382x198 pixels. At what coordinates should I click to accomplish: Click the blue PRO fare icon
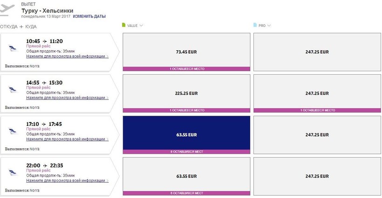tap(255, 26)
